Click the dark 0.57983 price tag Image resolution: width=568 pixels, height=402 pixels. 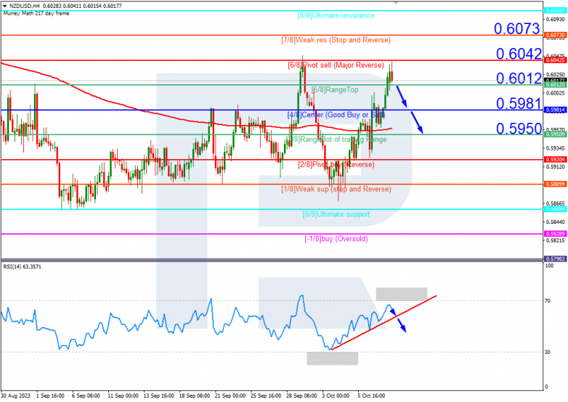pos(555,259)
